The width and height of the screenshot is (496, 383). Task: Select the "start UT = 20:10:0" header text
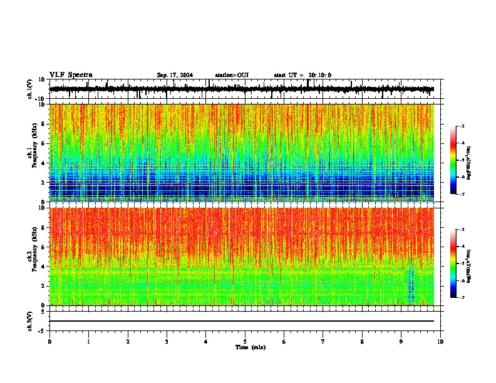tap(302, 75)
